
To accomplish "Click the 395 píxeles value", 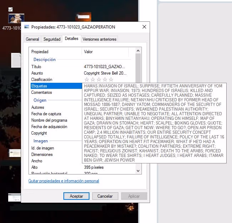I will pos(94,167).
